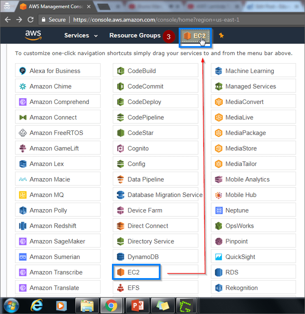The image size is (305, 314).
Task: Click the CodeBuild icon
Action: pos(121,71)
